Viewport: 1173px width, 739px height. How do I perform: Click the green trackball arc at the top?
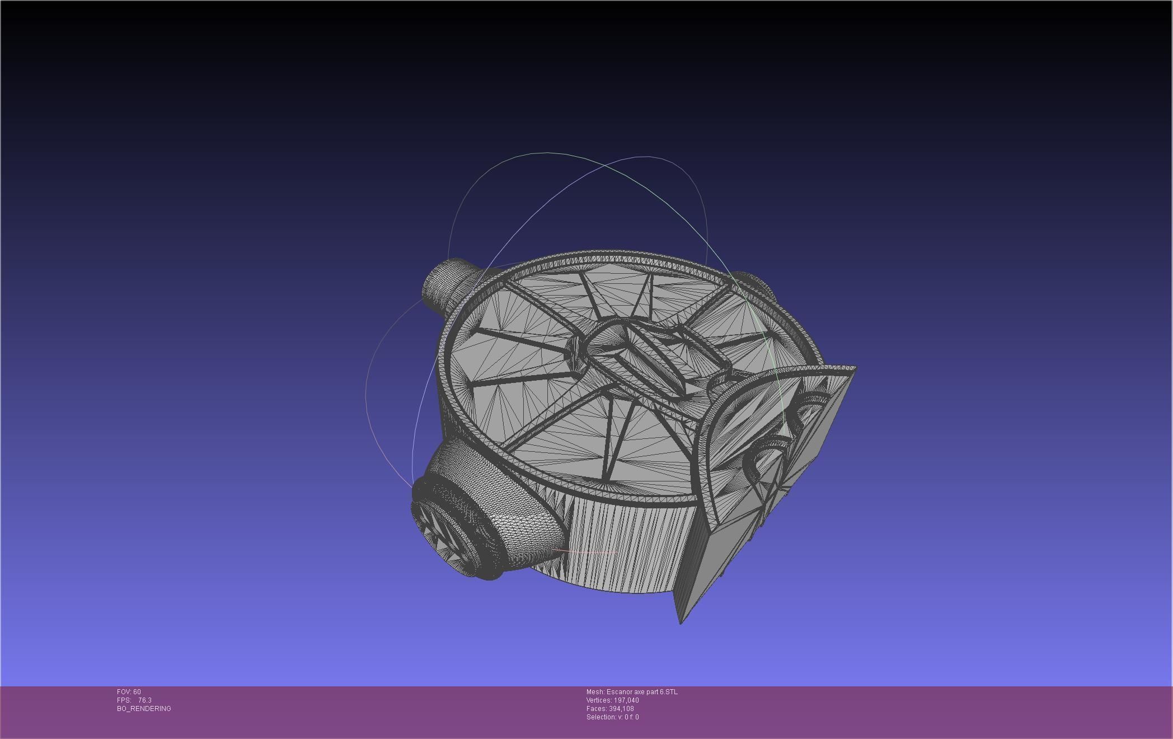pos(548,153)
